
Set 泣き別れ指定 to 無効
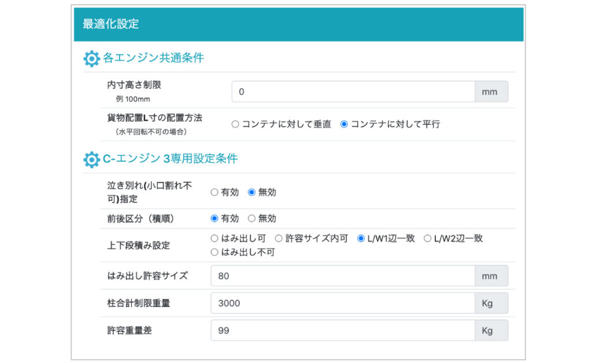click(251, 192)
